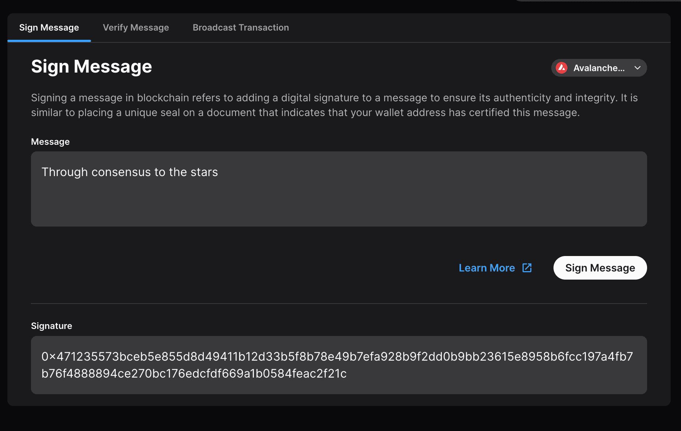Open the Broadcast Transaction tab
Image resolution: width=681 pixels, height=431 pixels.
click(x=241, y=28)
